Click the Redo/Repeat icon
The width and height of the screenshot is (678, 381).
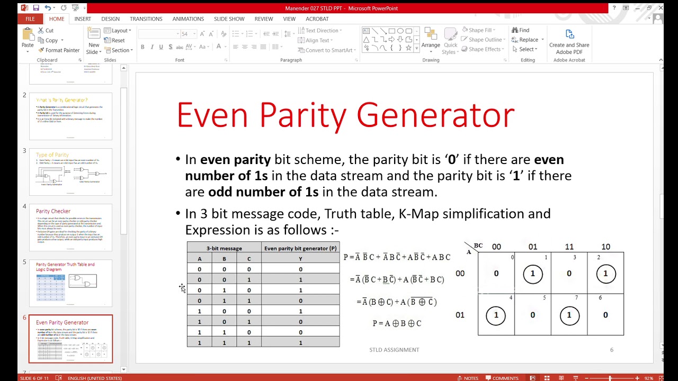[64, 8]
